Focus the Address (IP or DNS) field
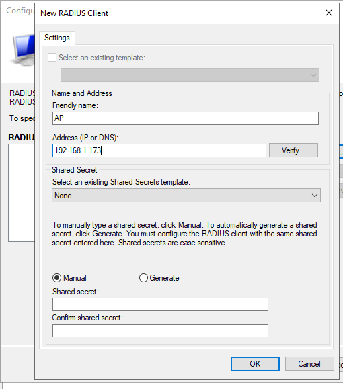This screenshot has width=343, height=389. click(x=159, y=150)
